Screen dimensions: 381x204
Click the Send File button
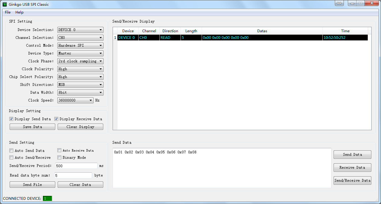[x=32, y=185]
